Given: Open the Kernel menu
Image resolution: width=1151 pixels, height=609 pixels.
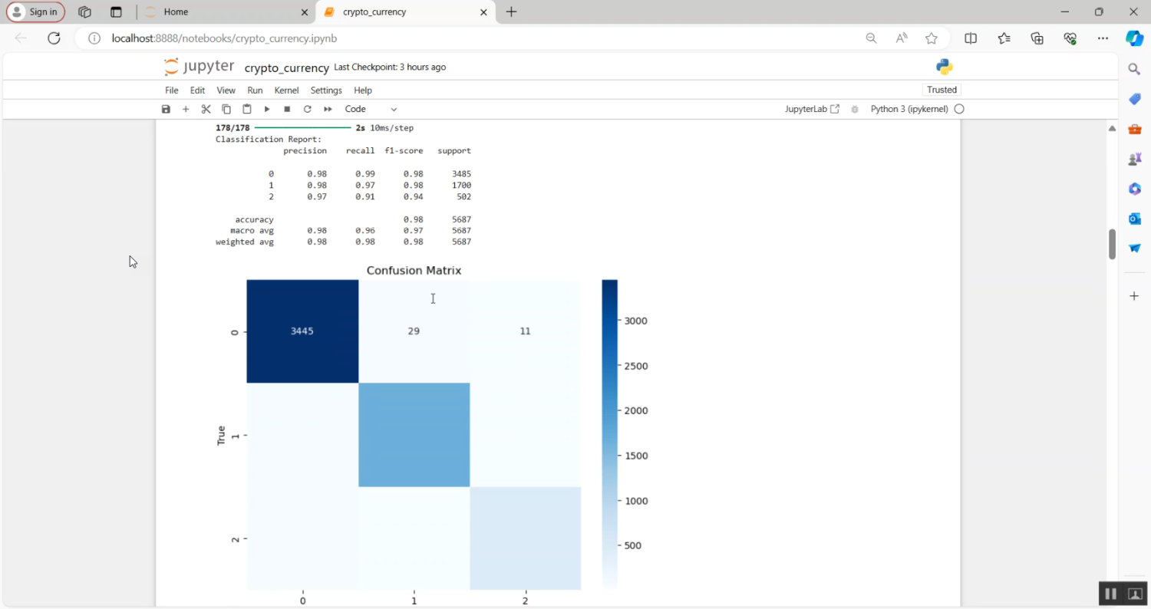Looking at the screenshot, I should pyautogui.click(x=286, y=91).
